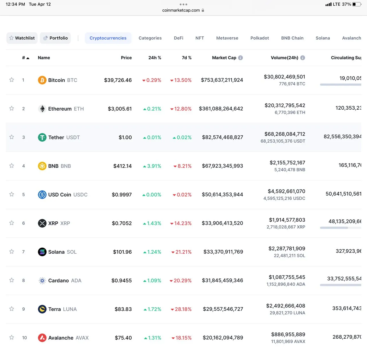Open the Ethereum ETH name link
367x351 pixels.
(66, 109)
